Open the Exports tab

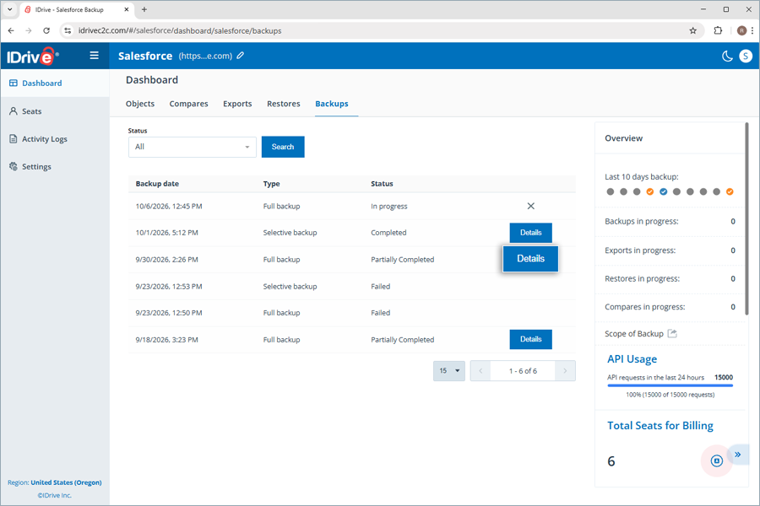237,104
